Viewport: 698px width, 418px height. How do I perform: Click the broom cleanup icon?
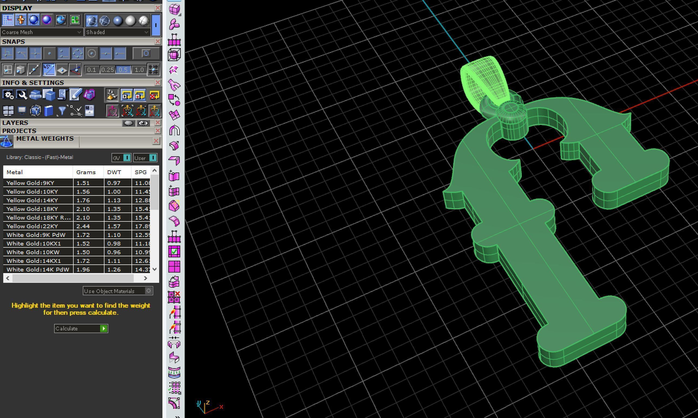click(112, 95)
